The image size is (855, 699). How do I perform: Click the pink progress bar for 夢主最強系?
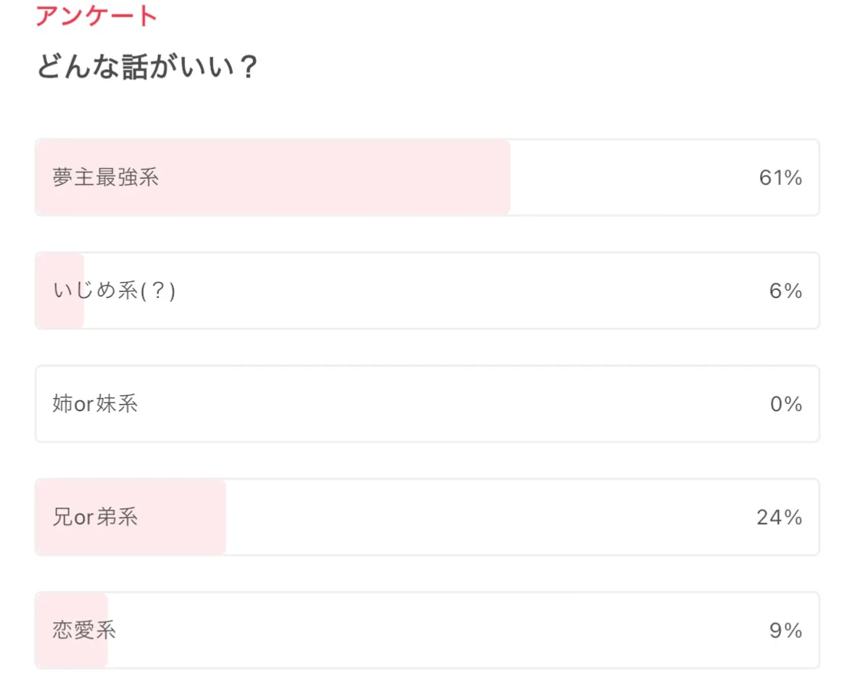pyautogui.click(x=290, y=178)
